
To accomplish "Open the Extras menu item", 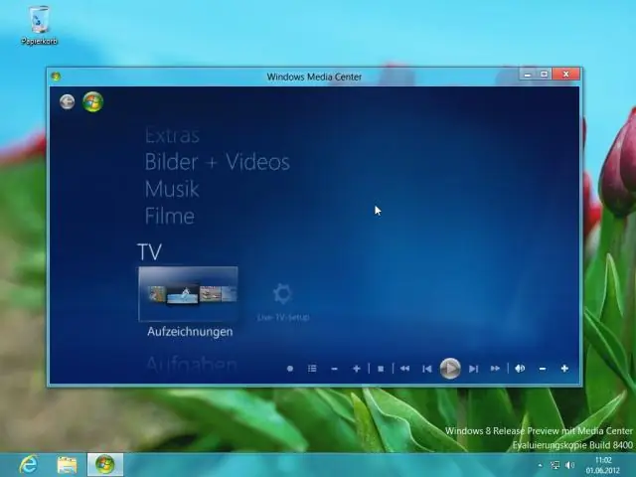I will [x=172, y=135].
